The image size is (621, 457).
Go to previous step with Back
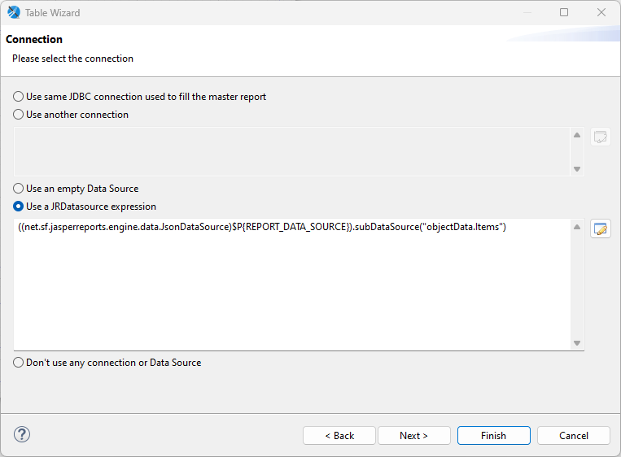339,436
